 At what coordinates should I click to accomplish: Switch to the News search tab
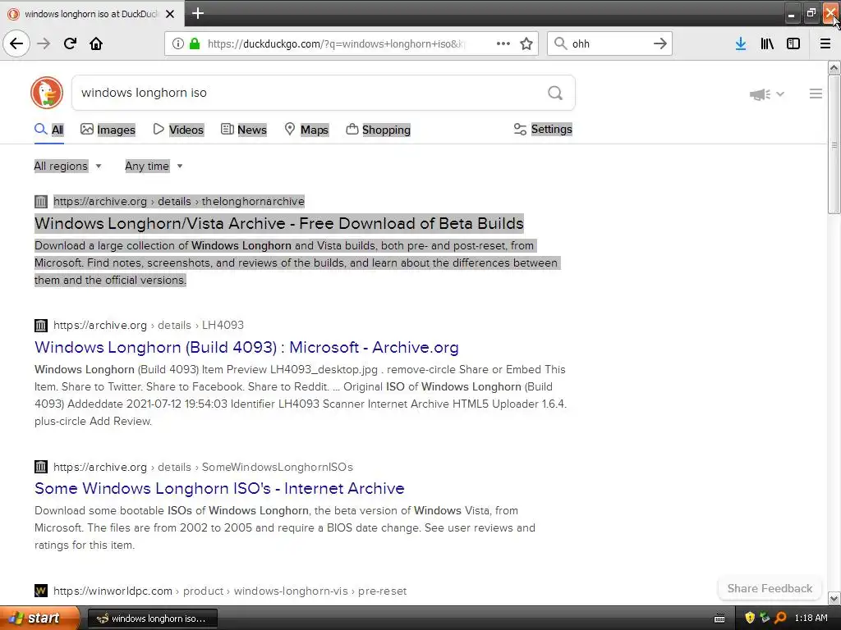(244, 130)
